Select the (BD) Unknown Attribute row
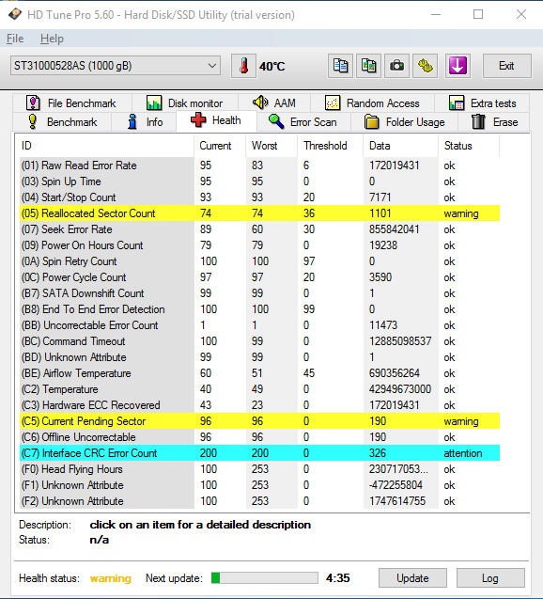This screenshot has height=599, width=543. pos(259,357)
